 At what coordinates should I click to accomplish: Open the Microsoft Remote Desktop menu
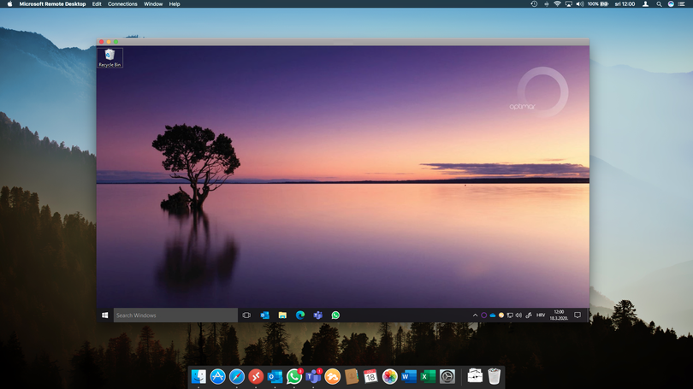tap(52, 4)
